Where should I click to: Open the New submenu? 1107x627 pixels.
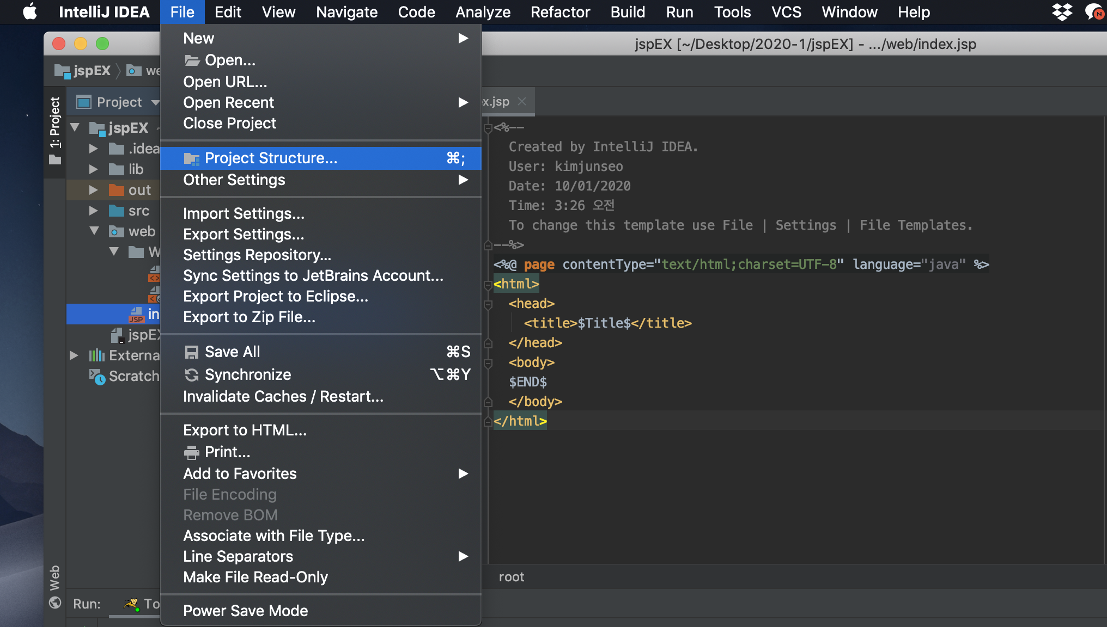[321, 38]
